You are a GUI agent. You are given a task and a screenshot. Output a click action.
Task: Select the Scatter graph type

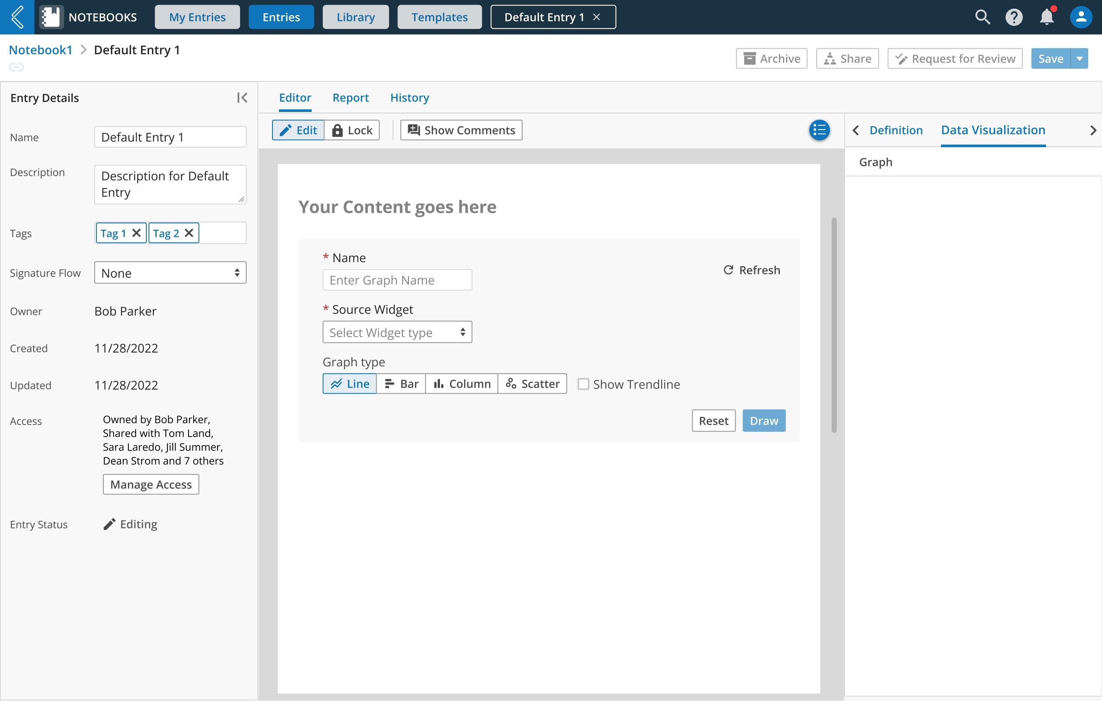[532, 384]
